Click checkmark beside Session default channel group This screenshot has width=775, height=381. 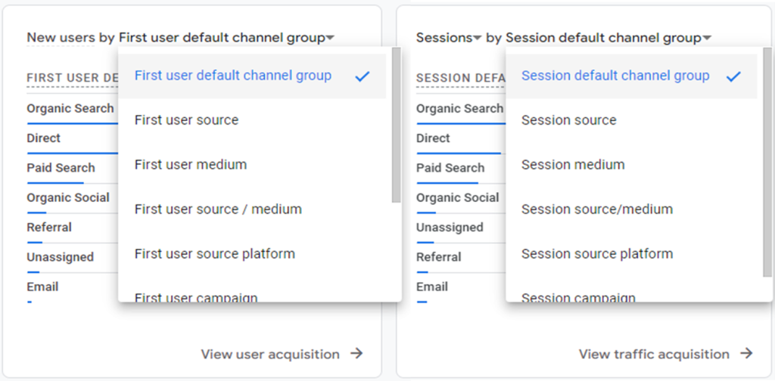[x=733, y=76]
